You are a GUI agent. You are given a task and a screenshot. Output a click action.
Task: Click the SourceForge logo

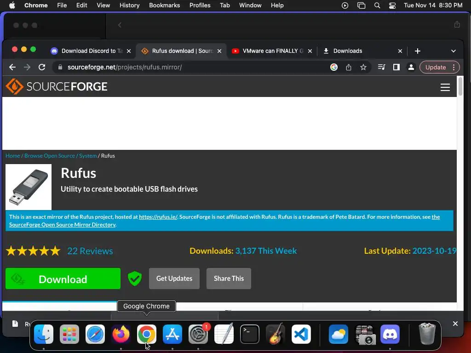57,86
